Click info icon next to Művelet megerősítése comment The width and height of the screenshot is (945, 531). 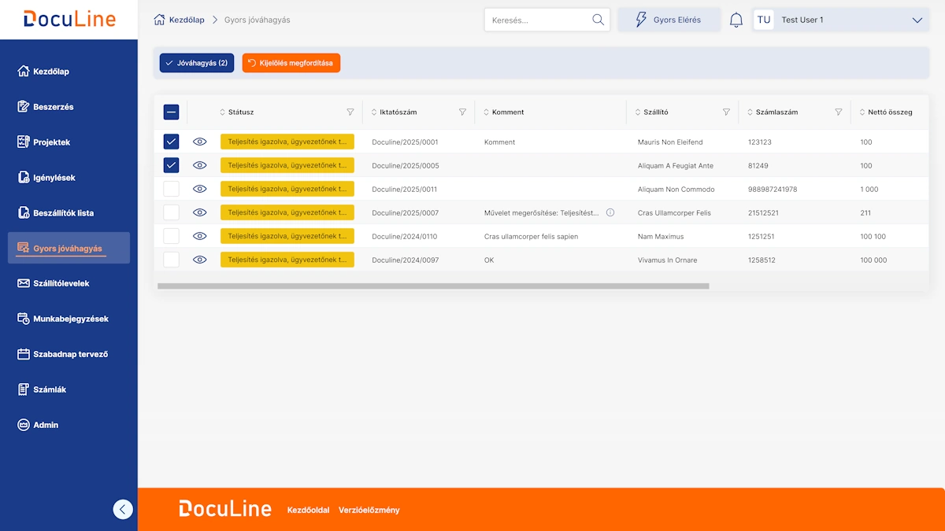click(x=610, y=213)
